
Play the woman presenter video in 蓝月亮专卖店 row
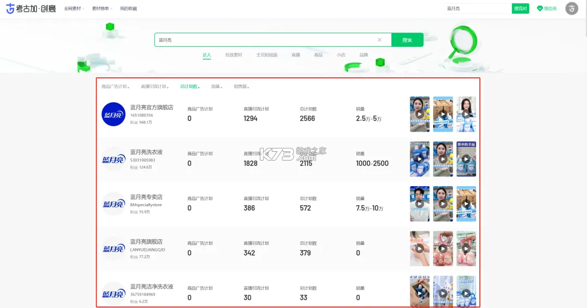[443, 204]
